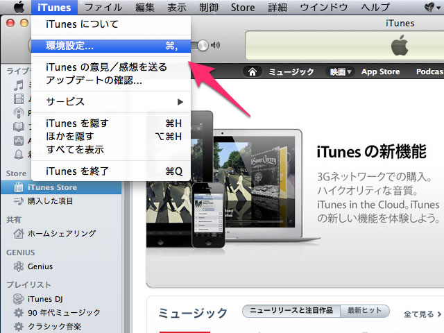Screen dimensions: 444x333
Task: Click the film strip library icon
Action: (19, 99)
